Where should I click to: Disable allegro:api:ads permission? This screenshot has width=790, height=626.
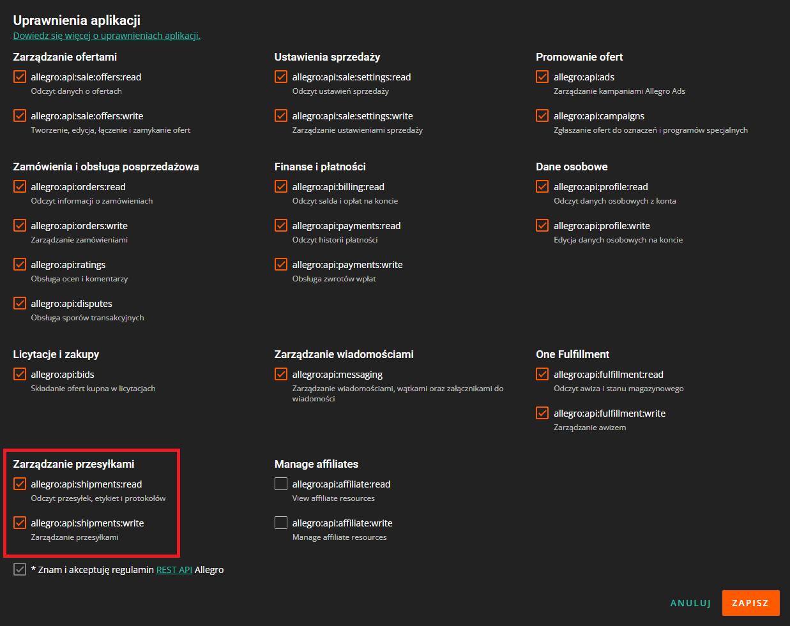coord(542,77)
